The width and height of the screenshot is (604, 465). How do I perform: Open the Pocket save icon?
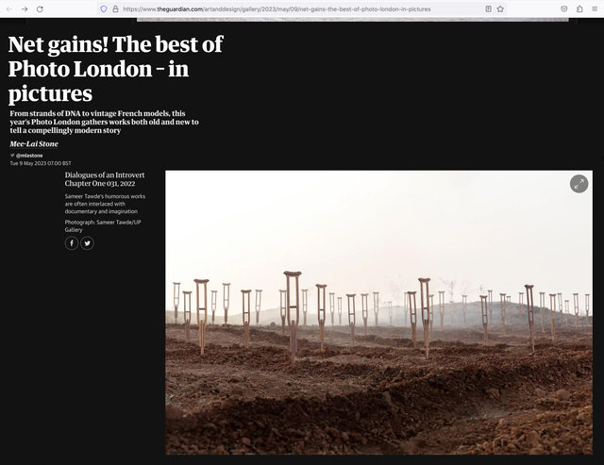coord(564,8)
